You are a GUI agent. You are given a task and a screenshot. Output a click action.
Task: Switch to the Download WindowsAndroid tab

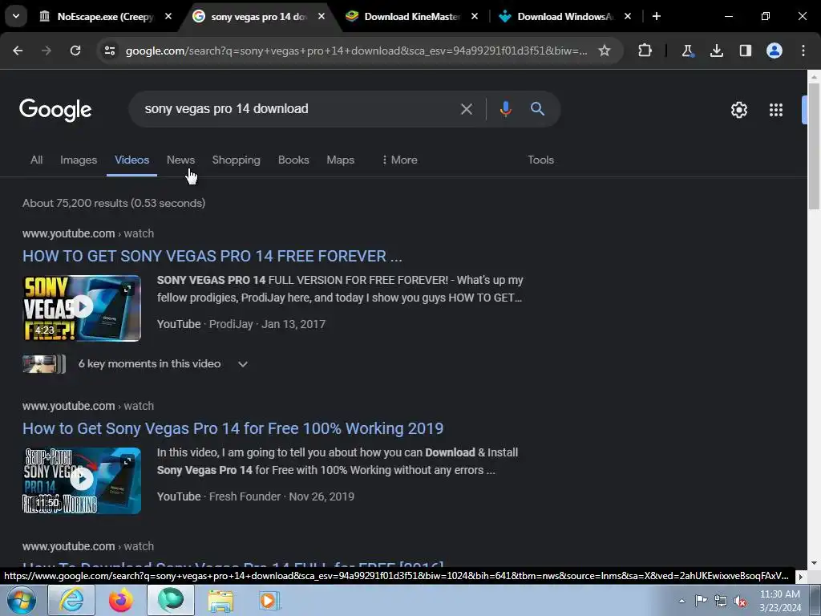click(564, 16)
